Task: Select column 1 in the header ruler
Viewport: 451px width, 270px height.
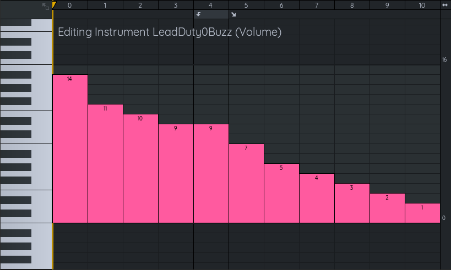Action: 105,5
